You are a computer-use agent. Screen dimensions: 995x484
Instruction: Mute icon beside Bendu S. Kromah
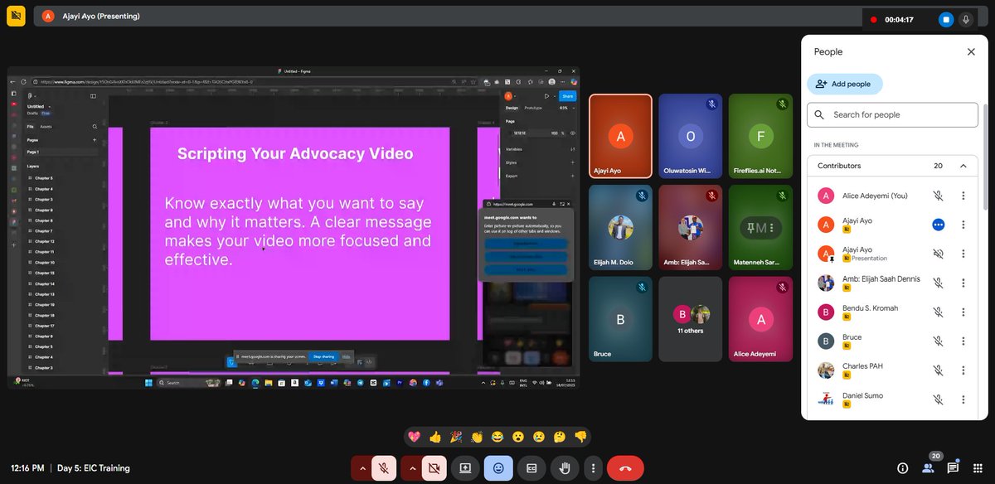[x=938, y=312]
